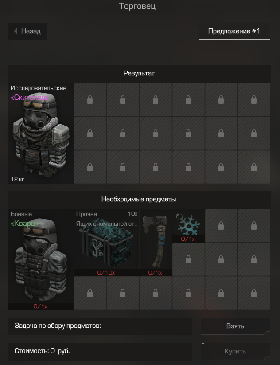Screen dimensions: 280x365
Task: Click the Взять button
Action: (235, 326)
